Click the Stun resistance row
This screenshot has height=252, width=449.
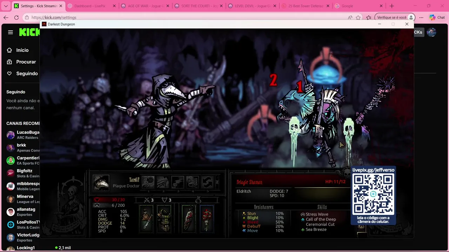tap(263, 213)
